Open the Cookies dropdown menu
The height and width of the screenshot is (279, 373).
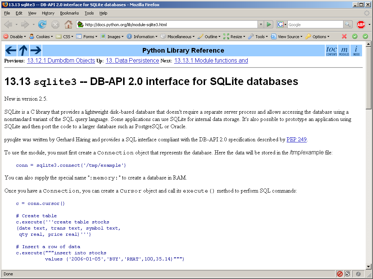tap(41, 37)
